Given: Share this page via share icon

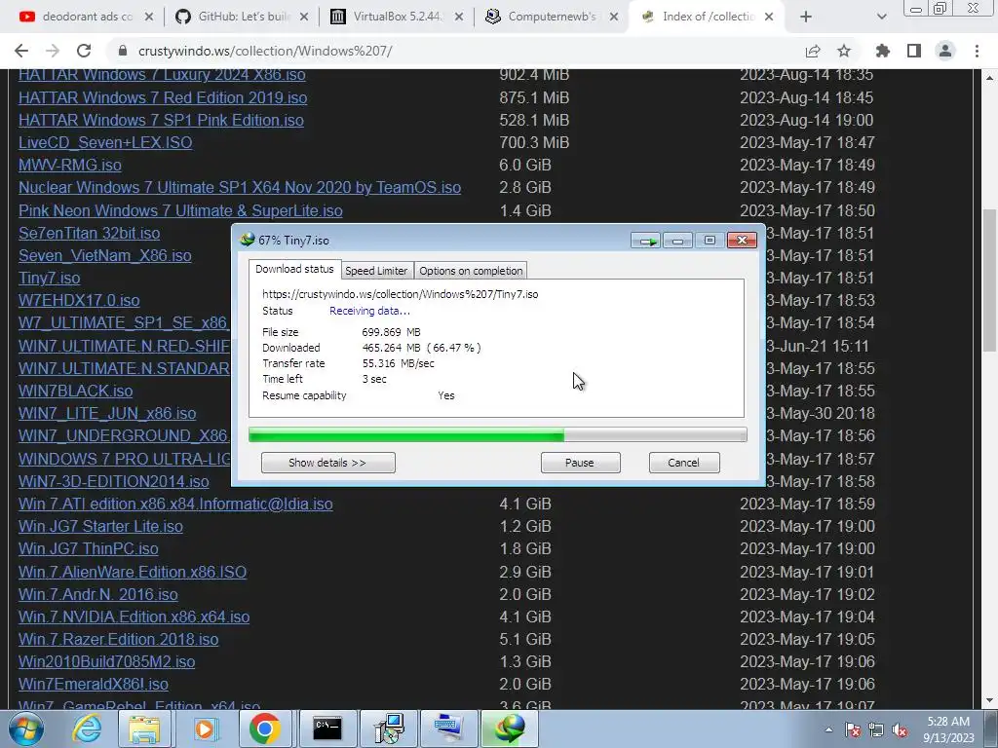Looking at the screenshot, I should pyautogui.click(x=813, y=51).
